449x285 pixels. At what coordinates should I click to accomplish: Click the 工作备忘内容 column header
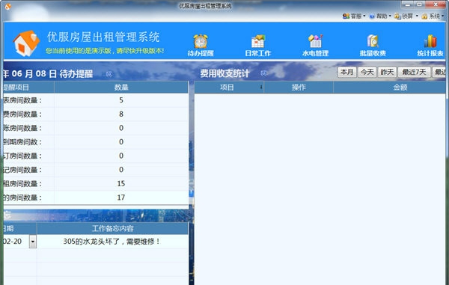pos(112,228)
